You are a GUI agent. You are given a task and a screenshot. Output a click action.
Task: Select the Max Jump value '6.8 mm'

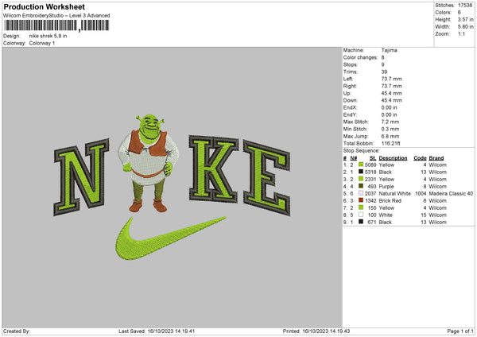(x=390, y=136)
